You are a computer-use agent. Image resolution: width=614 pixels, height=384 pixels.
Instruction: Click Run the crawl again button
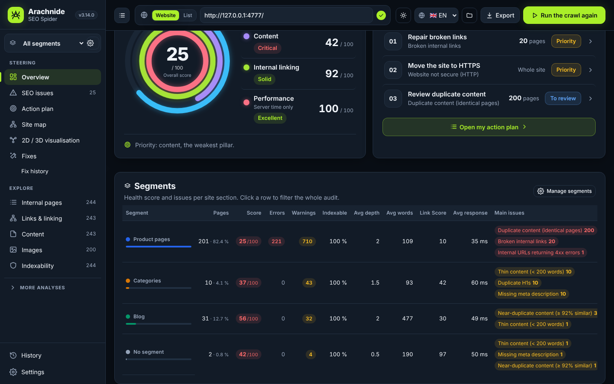[x=564, y=15]
